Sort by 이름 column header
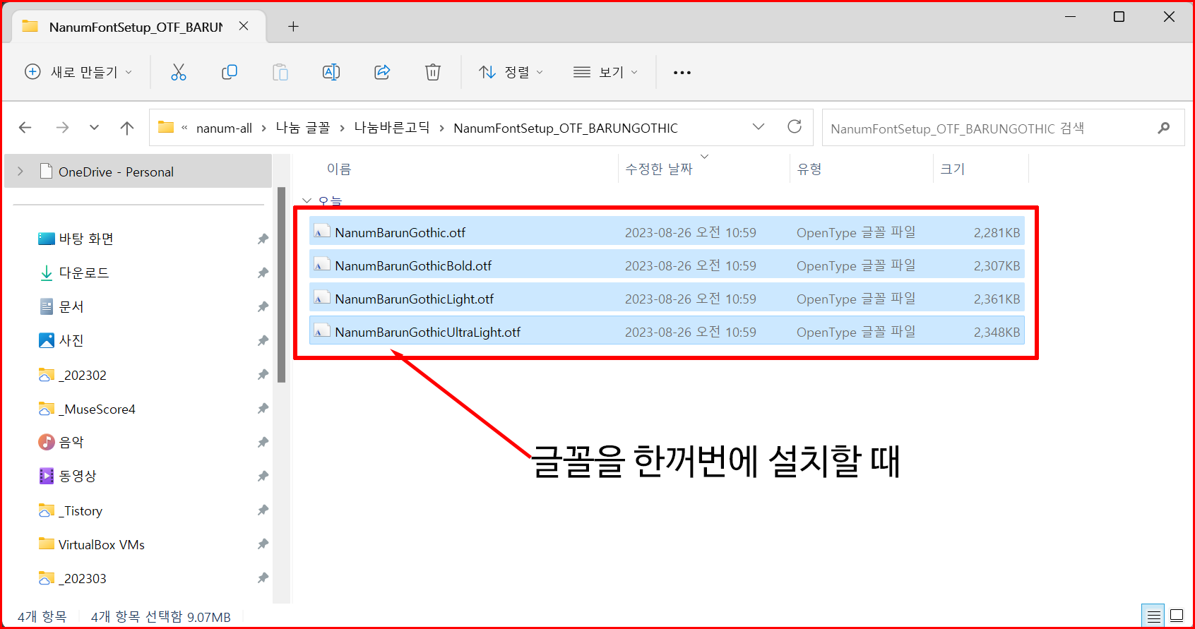The width and height of the screenshot is (1195, 629). pos(339,169)
